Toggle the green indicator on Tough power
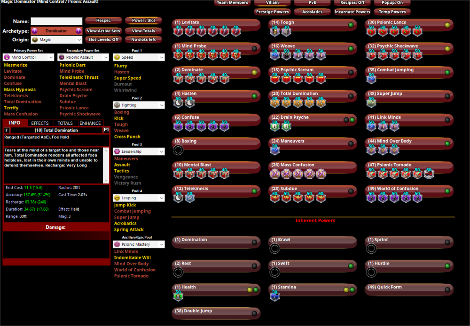 tap(351, 25)
